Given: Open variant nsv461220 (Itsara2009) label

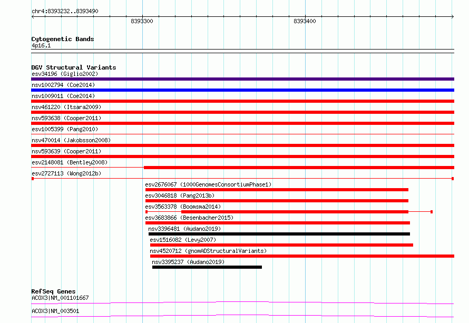Looking at the screenshot, I should coord(66,107).
